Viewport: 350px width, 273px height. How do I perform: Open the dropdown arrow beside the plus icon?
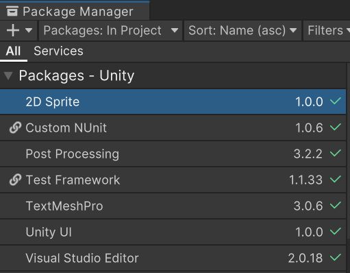coord(29,30)
